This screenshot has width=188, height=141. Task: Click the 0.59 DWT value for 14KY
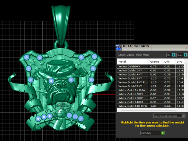click(167, 74)
